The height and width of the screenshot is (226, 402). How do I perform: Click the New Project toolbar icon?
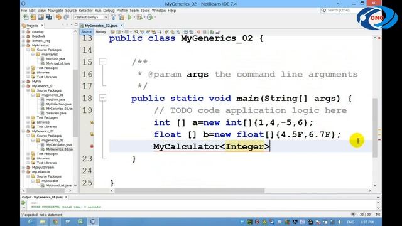(33, 18)
